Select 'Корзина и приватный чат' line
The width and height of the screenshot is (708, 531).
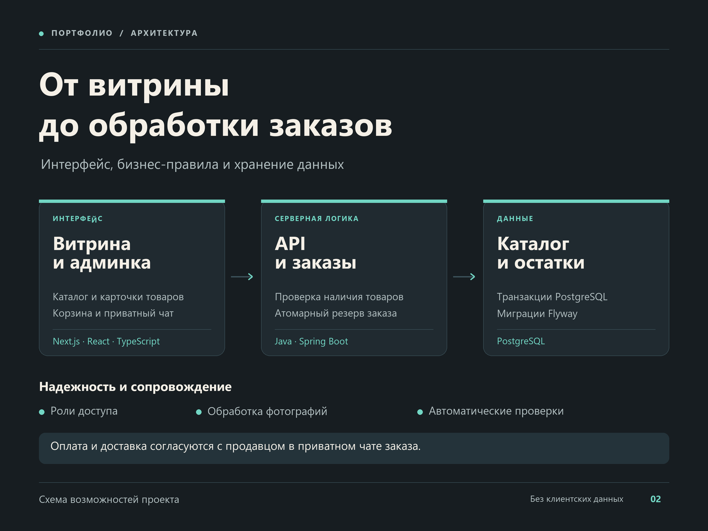click(x=113, y=313)
